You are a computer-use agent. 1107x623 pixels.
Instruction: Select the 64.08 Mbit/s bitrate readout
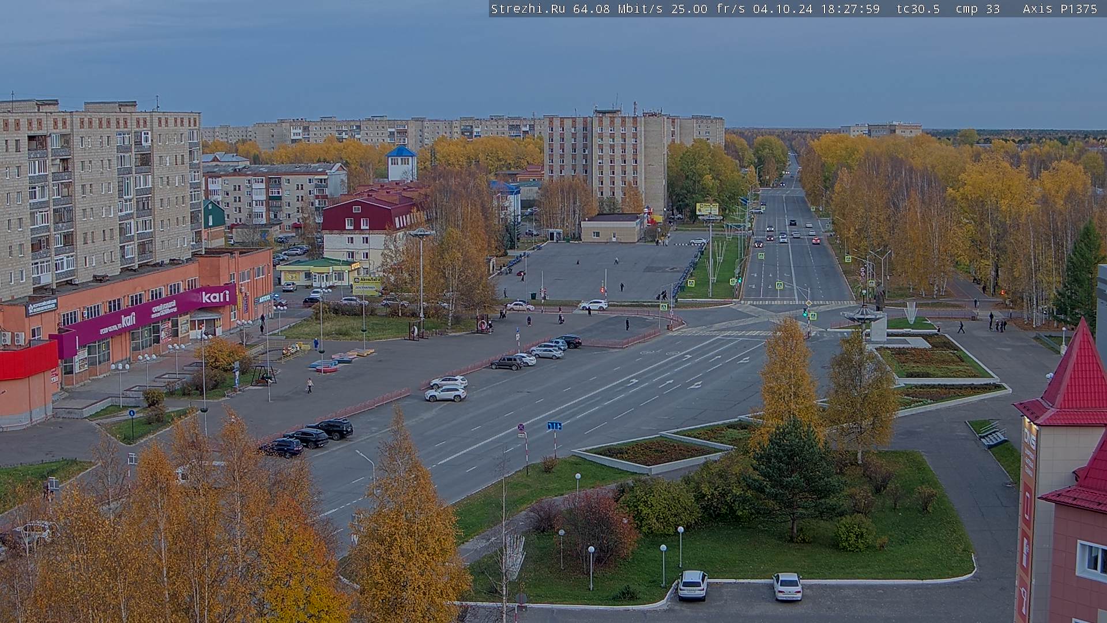point(617,9)
